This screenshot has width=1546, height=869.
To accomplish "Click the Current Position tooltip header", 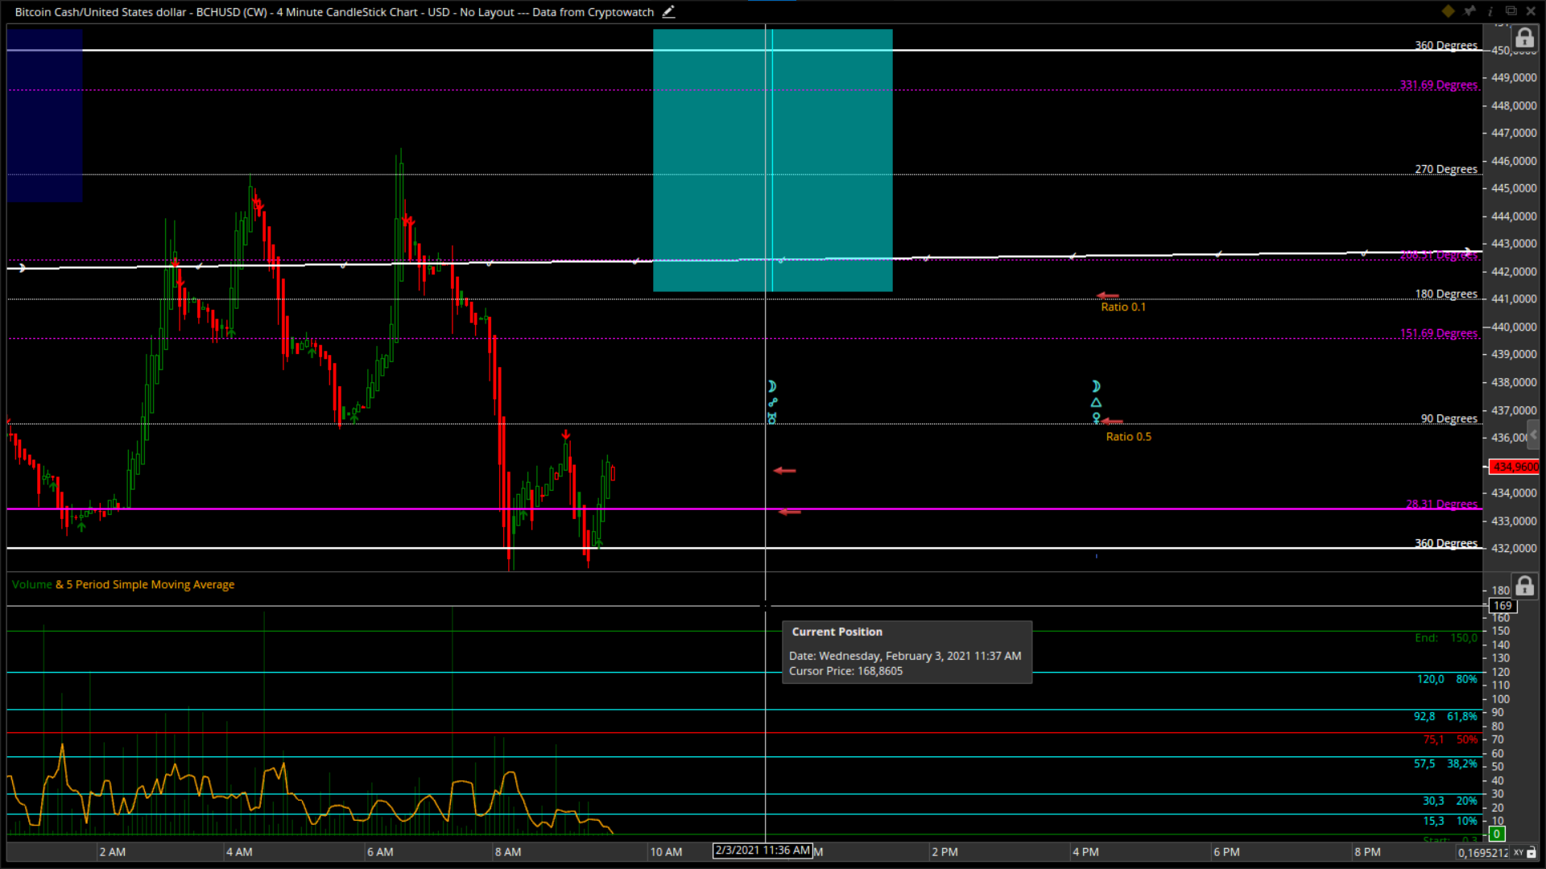I will [837, 632].
